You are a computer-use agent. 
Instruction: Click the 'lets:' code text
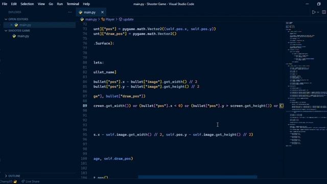99,62
